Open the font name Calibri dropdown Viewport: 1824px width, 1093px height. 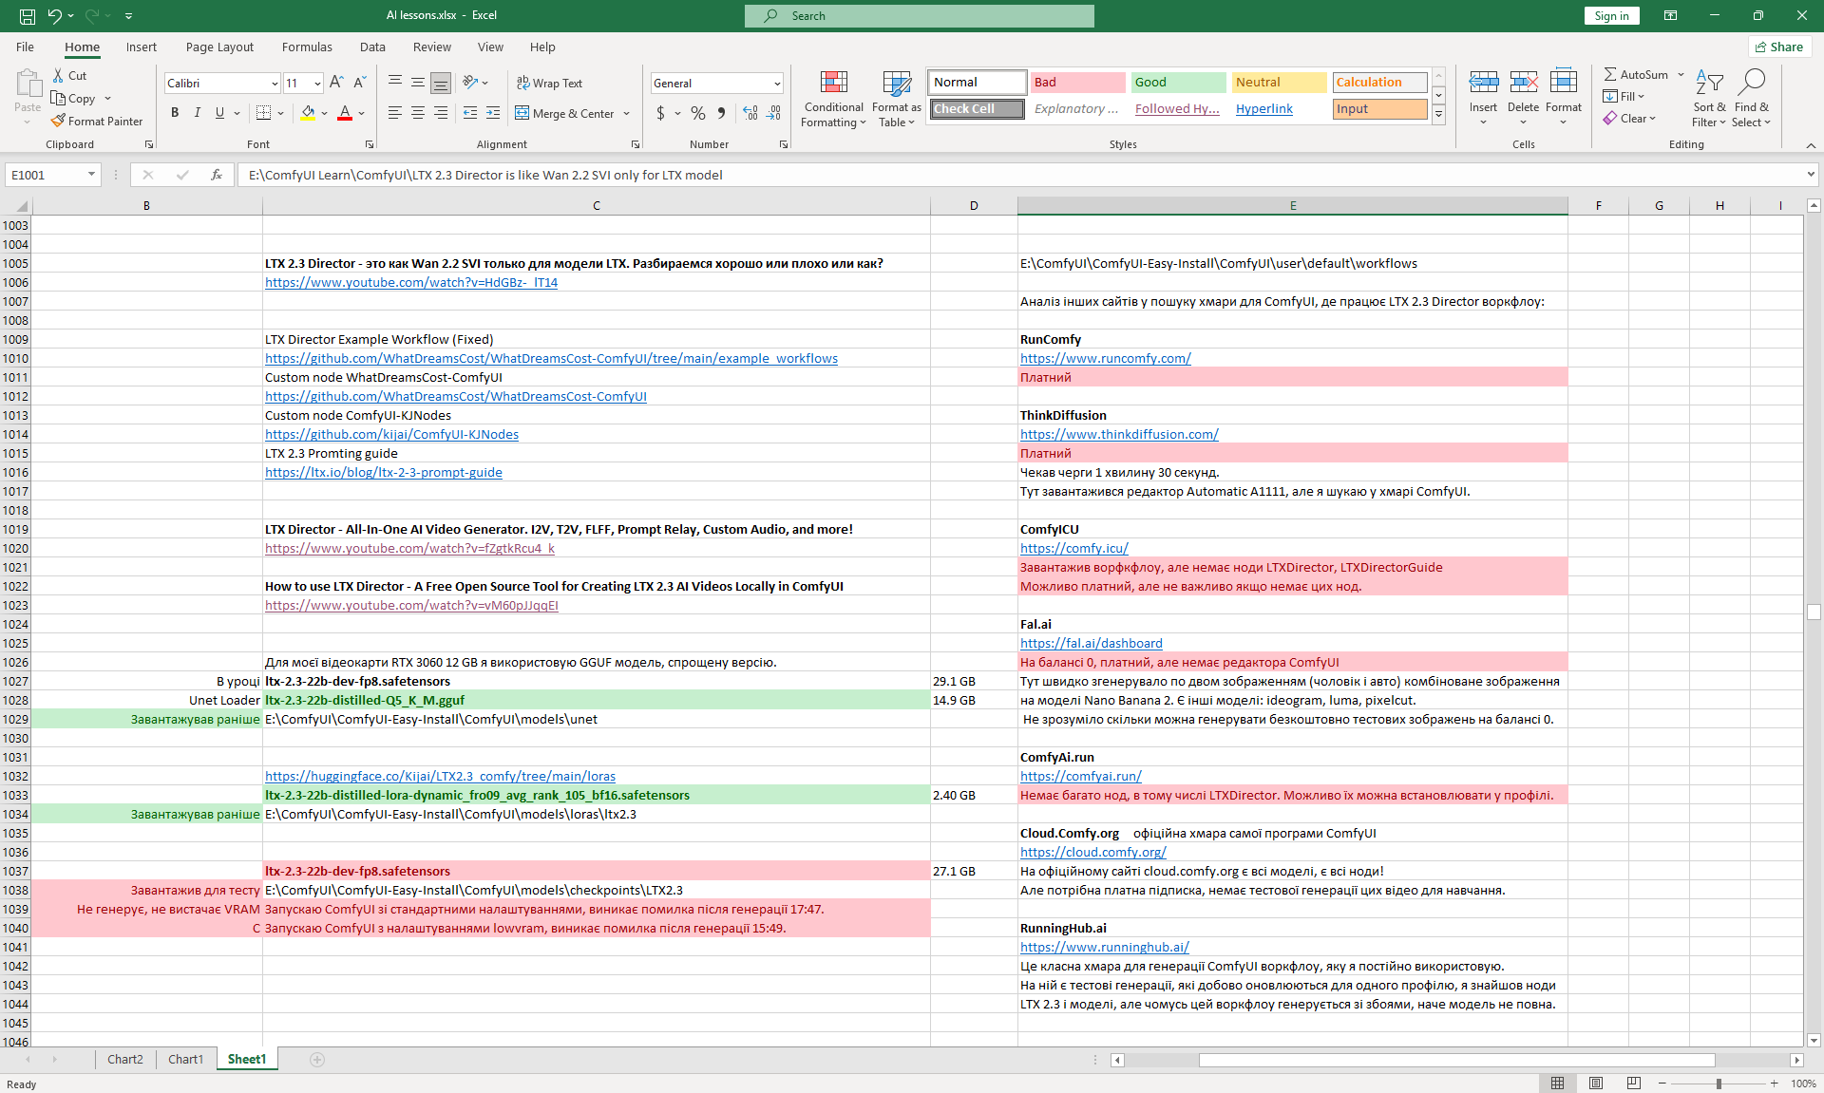coord(275,84)
